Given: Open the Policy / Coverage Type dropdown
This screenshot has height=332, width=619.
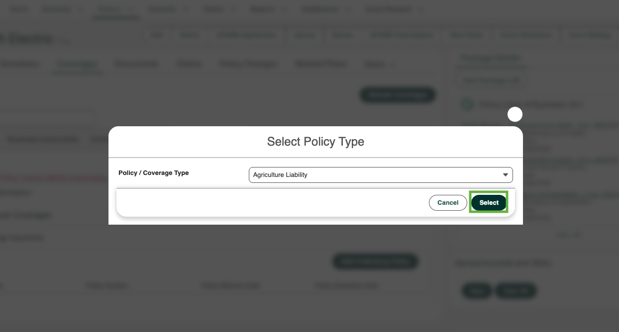Looking at the screenshot, I should click(381, 175).
